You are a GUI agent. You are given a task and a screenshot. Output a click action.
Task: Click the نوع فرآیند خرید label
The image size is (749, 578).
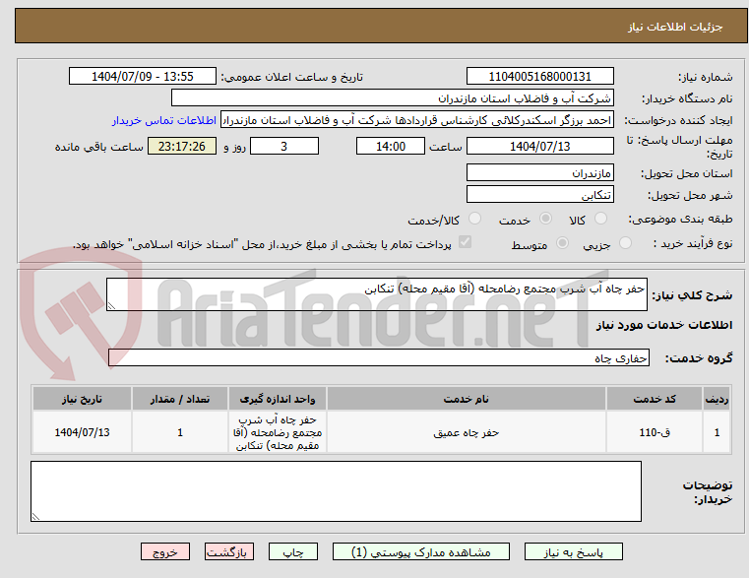pos(693,243)
